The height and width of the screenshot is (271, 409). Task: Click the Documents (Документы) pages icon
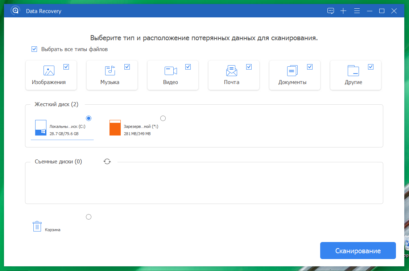292,71
